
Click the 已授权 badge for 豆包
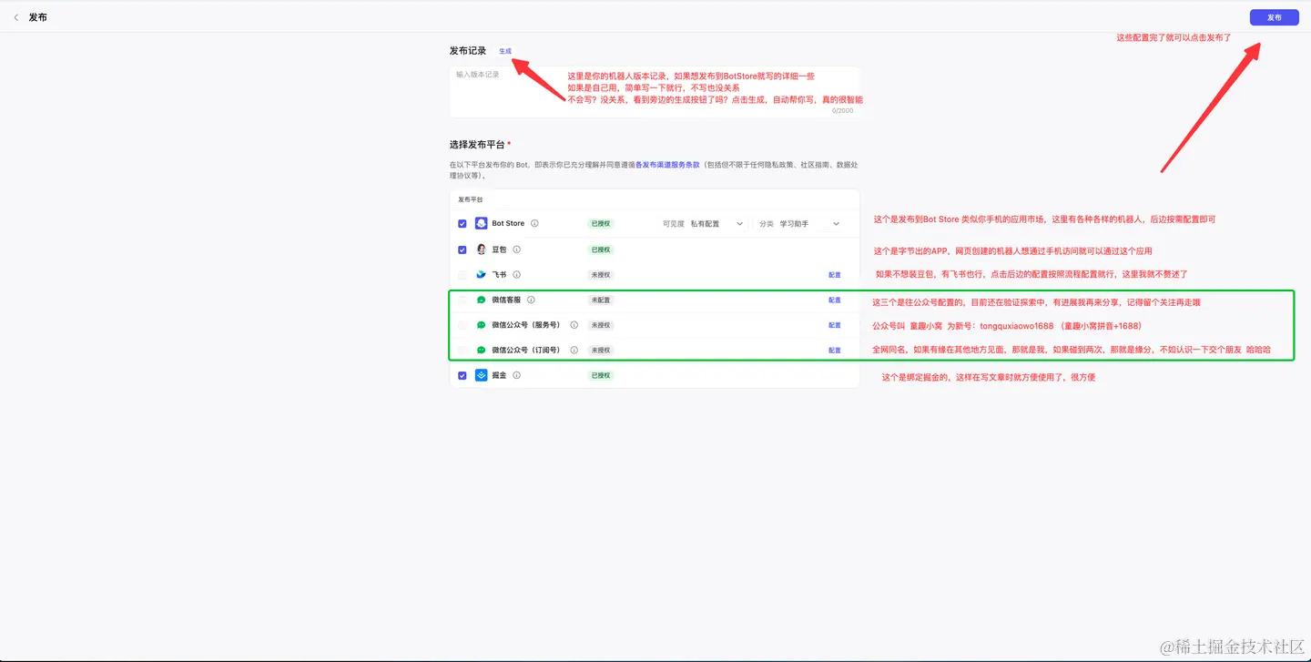pos(601,250)
